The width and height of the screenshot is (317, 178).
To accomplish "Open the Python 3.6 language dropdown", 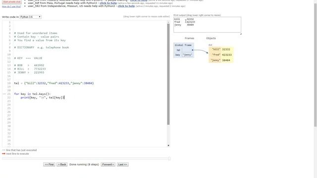I will click(x=31, y=17).
